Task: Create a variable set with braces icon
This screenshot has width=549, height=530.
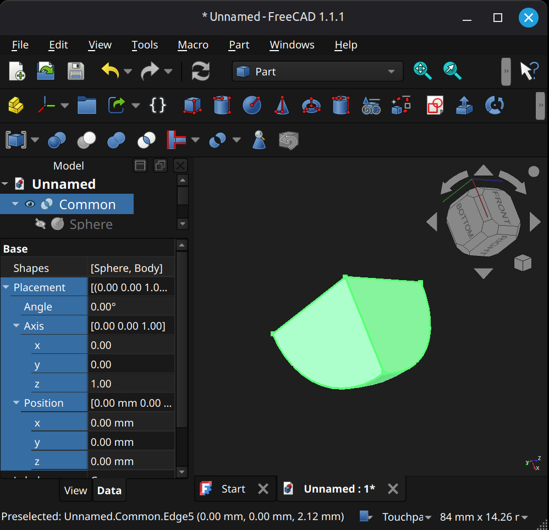Action: click(157, 105)
